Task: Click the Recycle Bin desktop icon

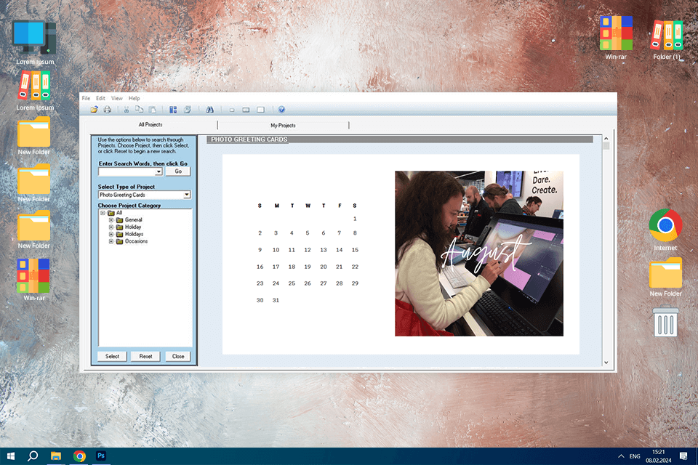Action: coord(665,320)
